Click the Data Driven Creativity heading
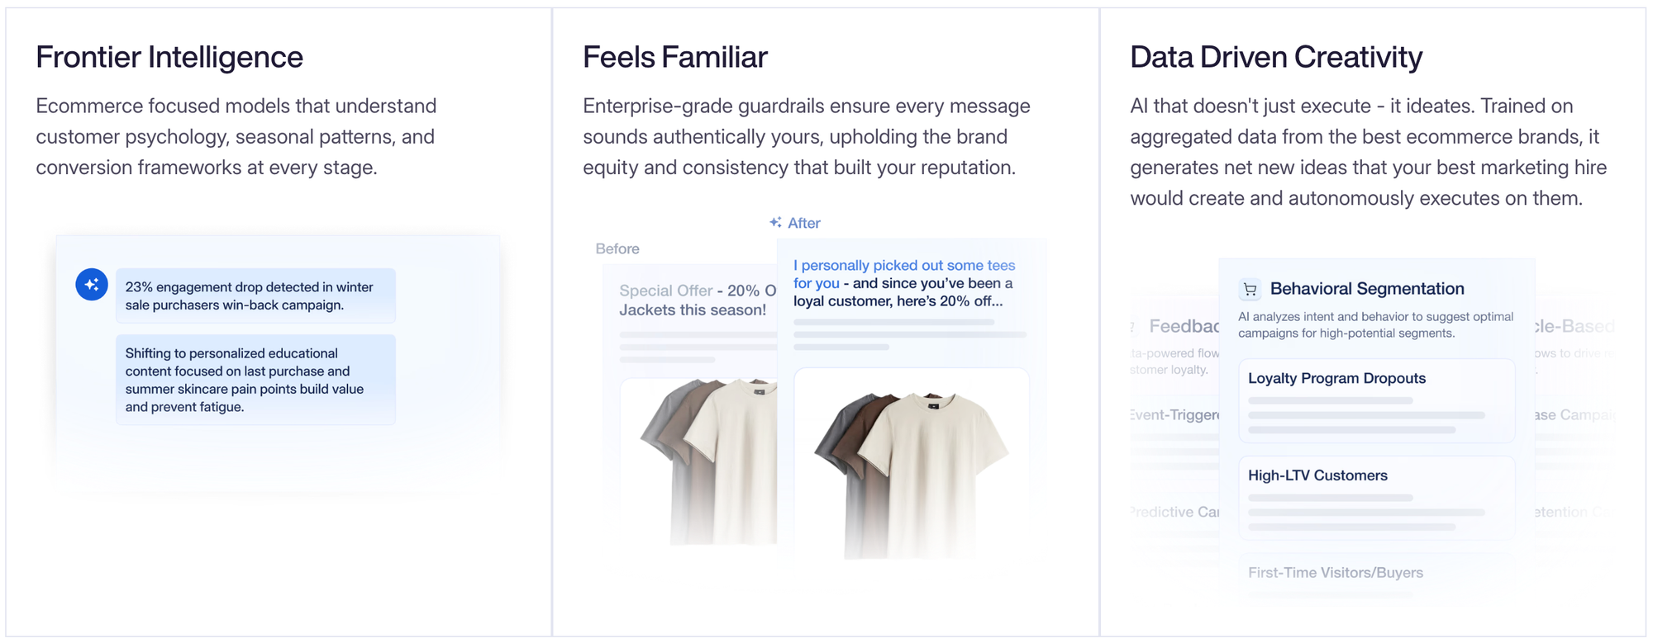 tap(1276, 57)
